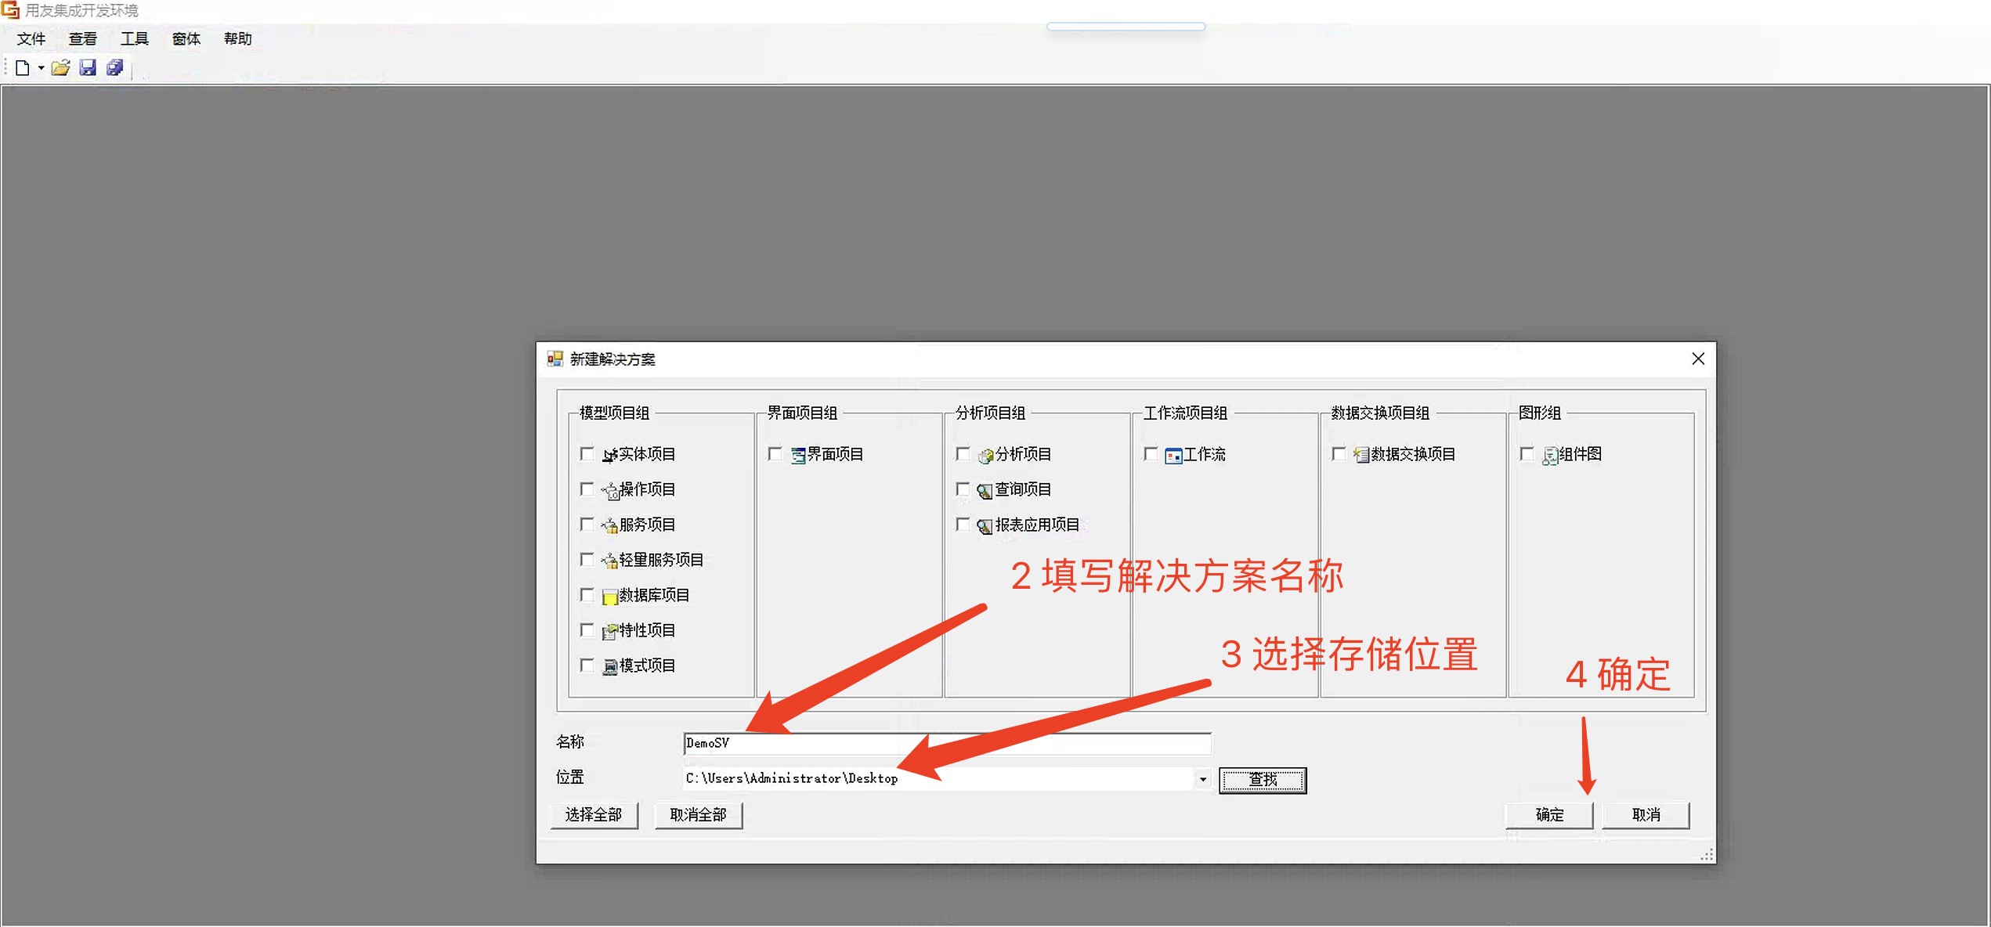
Task: Expand the 位置 path dropdown arrow
Action: 1203,779
